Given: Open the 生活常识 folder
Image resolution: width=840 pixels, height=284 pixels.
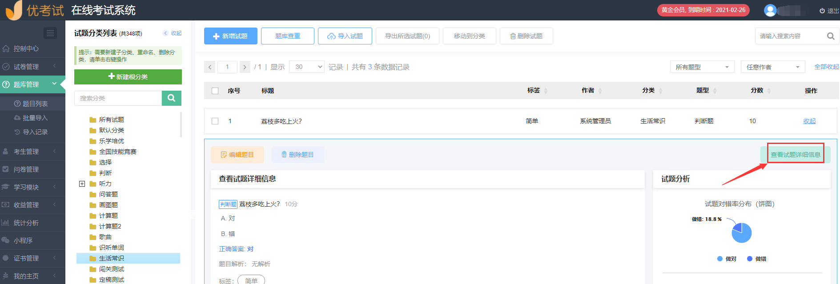Looking at the screenshot, I should (x=111, y=258).
